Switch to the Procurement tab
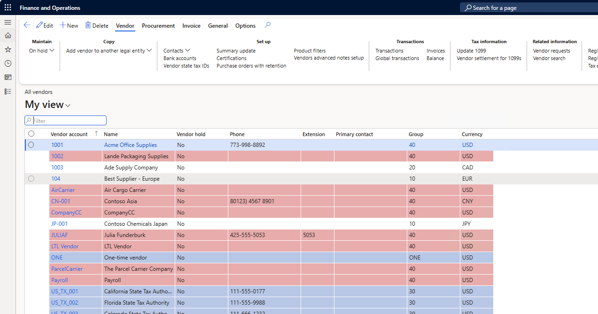The image size is (598, 314). point(158,26)
